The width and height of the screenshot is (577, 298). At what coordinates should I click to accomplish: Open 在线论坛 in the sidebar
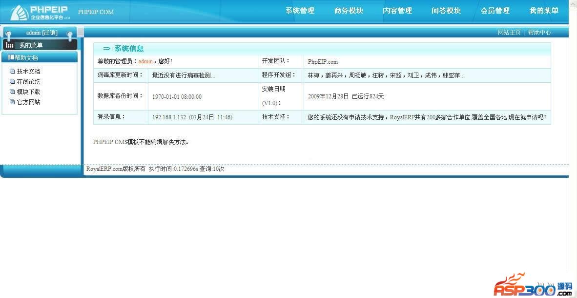click(28, 82)
